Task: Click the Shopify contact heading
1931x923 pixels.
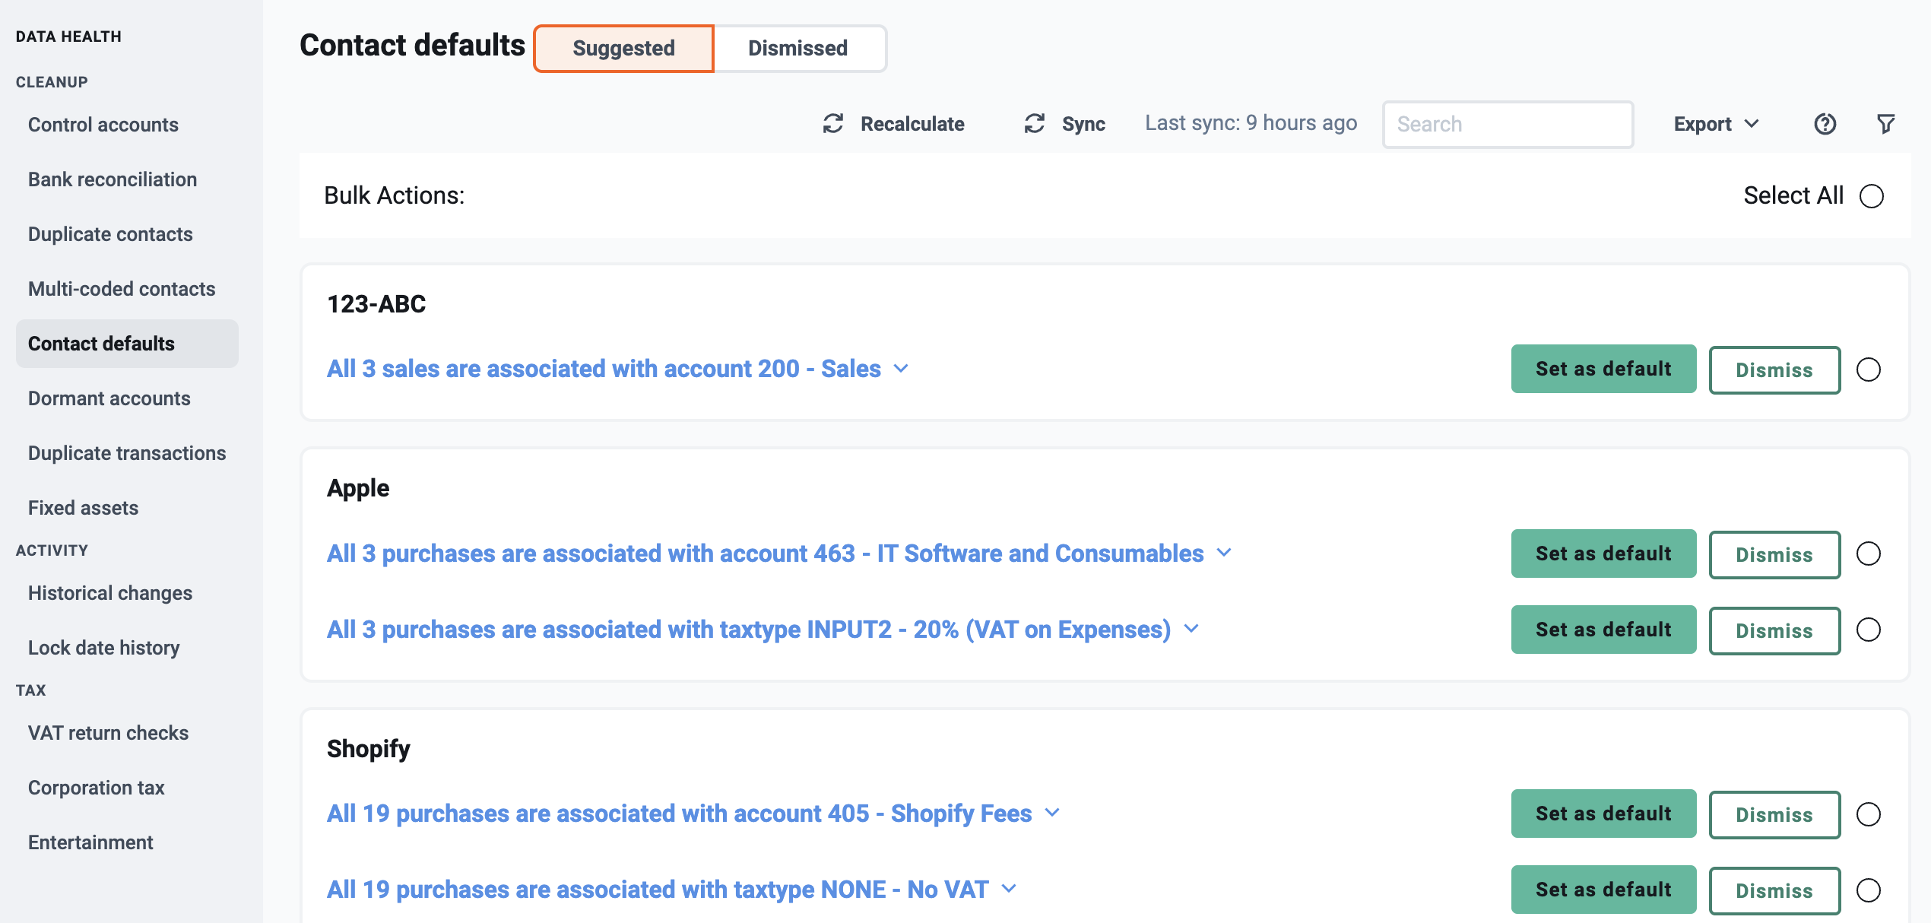Action: pyautogui.click(x=369, y=749)
